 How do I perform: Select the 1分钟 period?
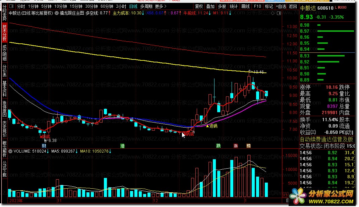point(33,6)
